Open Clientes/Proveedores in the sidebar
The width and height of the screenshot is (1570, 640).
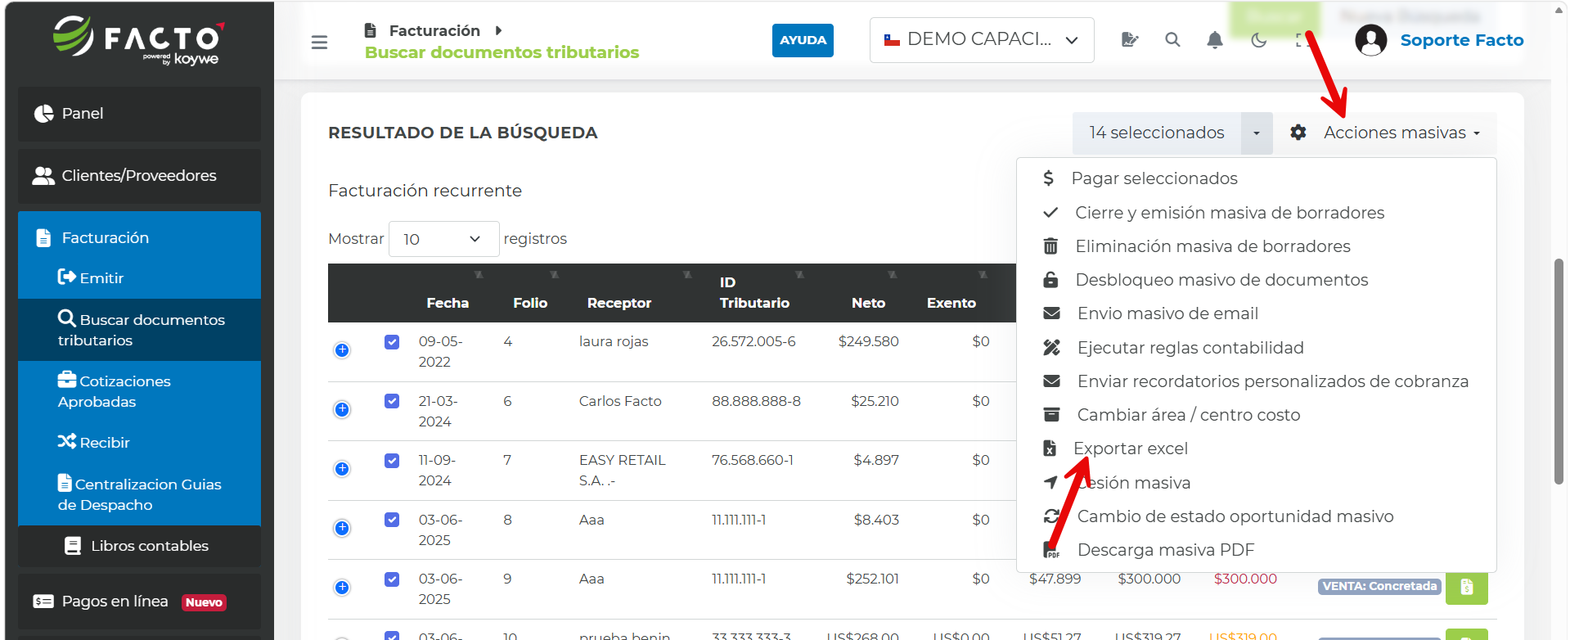pos(139,176)
